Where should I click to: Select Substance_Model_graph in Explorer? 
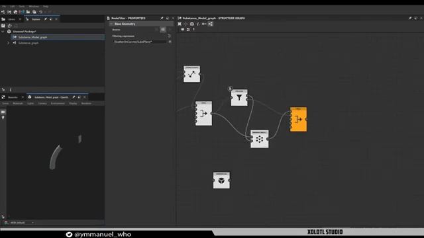click(x=32, y=37)
